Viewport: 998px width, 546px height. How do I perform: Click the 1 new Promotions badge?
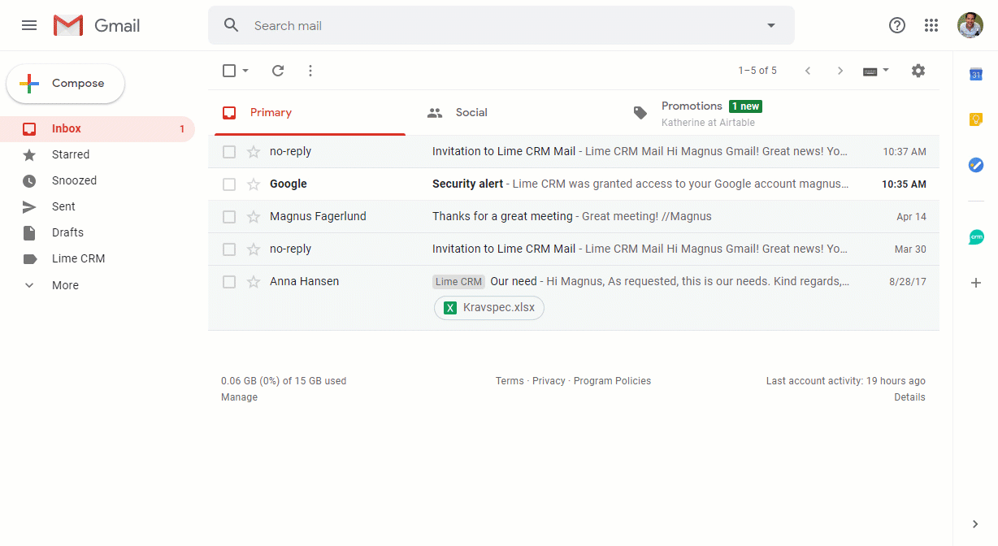[745, 106]
